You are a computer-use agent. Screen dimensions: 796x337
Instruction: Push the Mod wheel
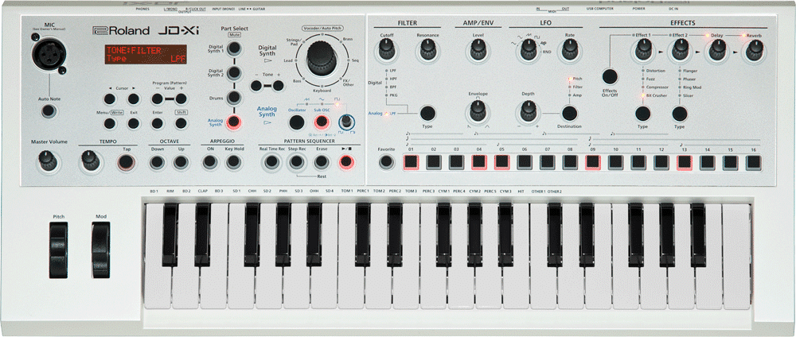101,251
